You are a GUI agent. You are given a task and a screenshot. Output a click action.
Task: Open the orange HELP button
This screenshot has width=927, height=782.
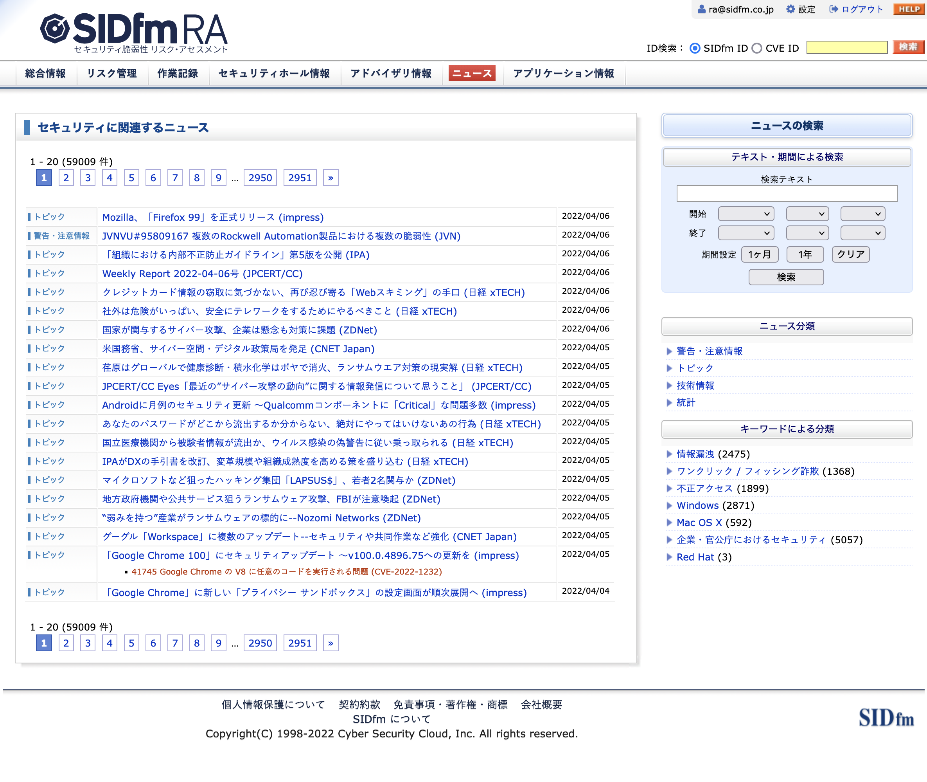click(909, 9)
